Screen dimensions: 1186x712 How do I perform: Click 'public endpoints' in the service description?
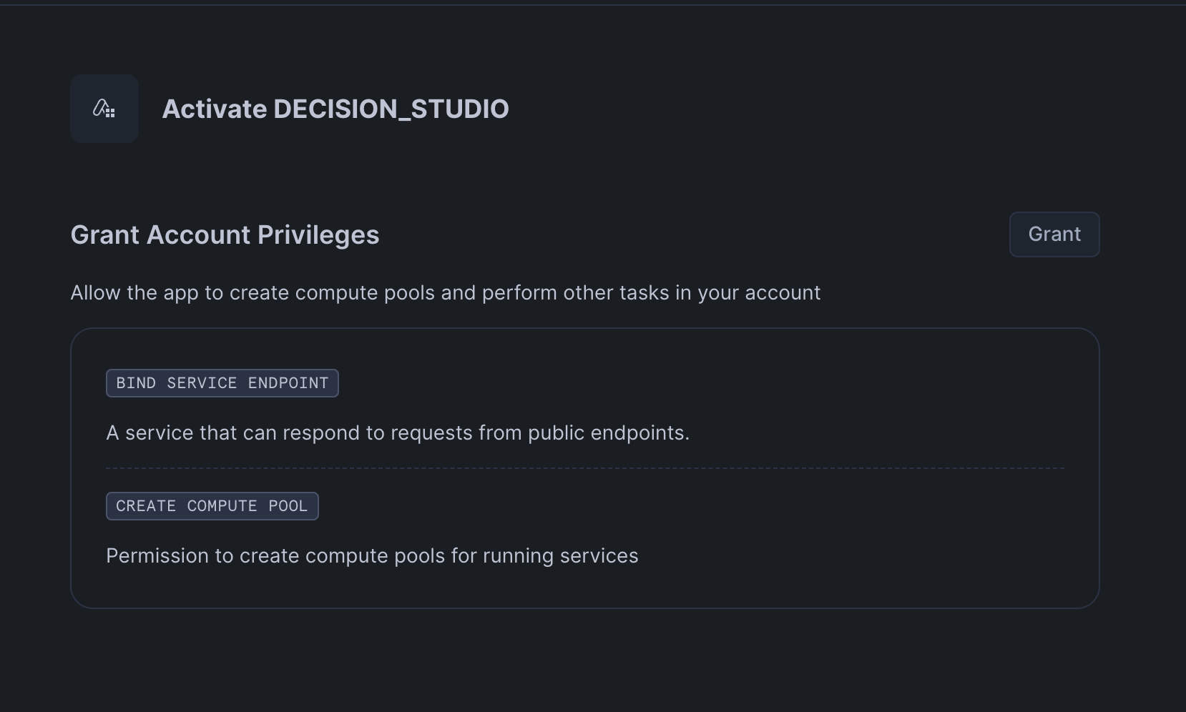pos(608,433)
